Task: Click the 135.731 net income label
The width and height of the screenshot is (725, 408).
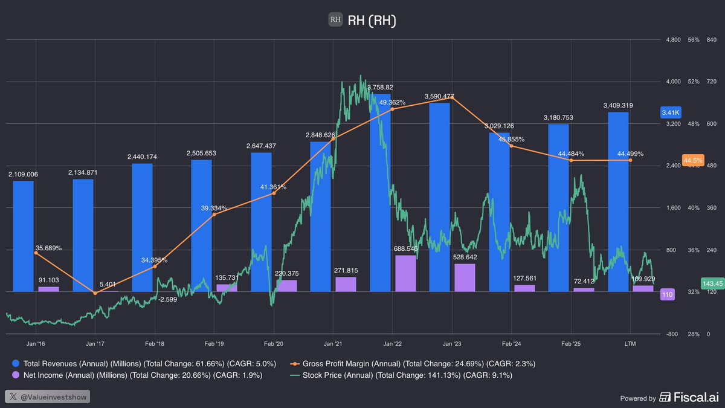Action: 227,277
